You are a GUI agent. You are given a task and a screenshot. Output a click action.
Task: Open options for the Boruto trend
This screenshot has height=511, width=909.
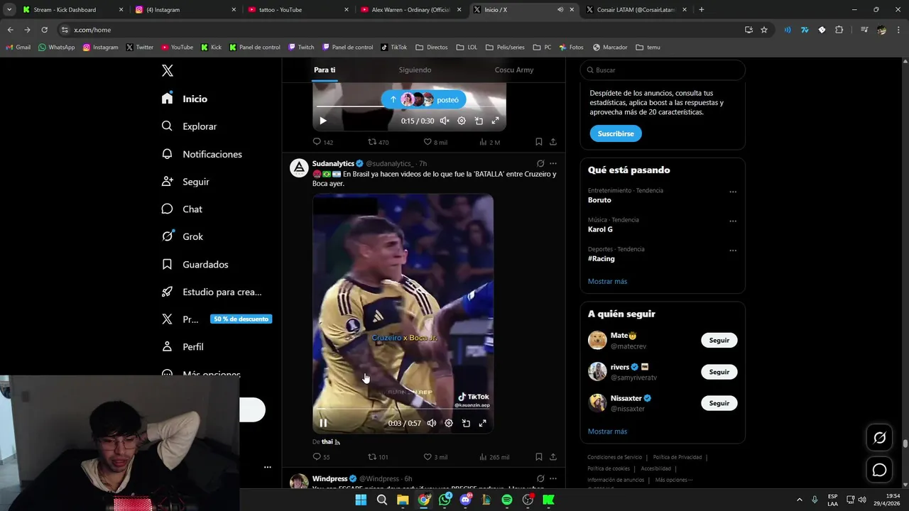[x=733, y=192]
